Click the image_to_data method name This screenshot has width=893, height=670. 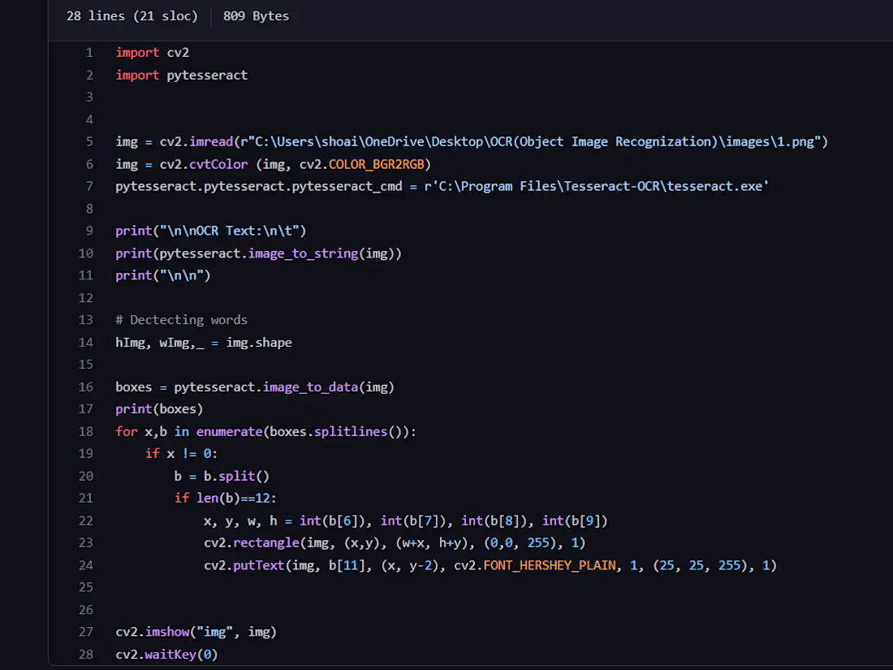tap(310, 387)
